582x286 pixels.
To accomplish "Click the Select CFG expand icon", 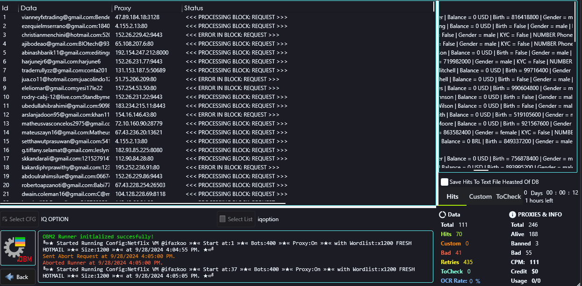I will [x=5, y=219].
